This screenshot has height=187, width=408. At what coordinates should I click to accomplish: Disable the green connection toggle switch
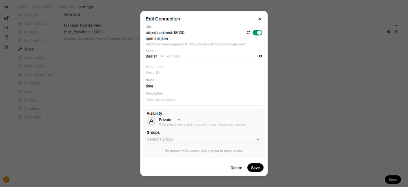point(257,33)
